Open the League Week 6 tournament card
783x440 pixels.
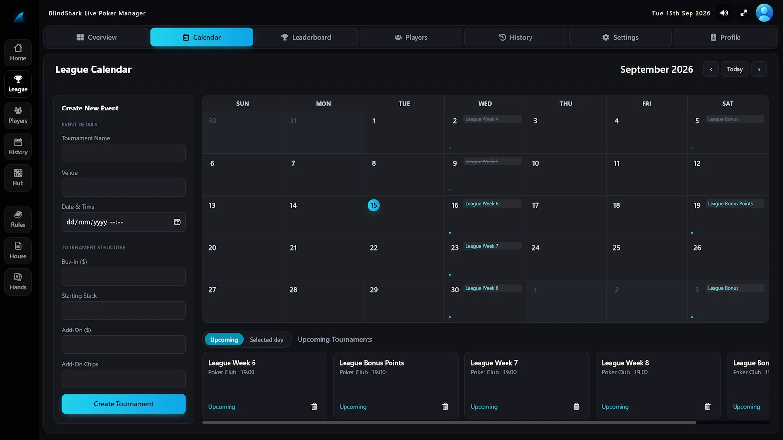coord(265,385)
